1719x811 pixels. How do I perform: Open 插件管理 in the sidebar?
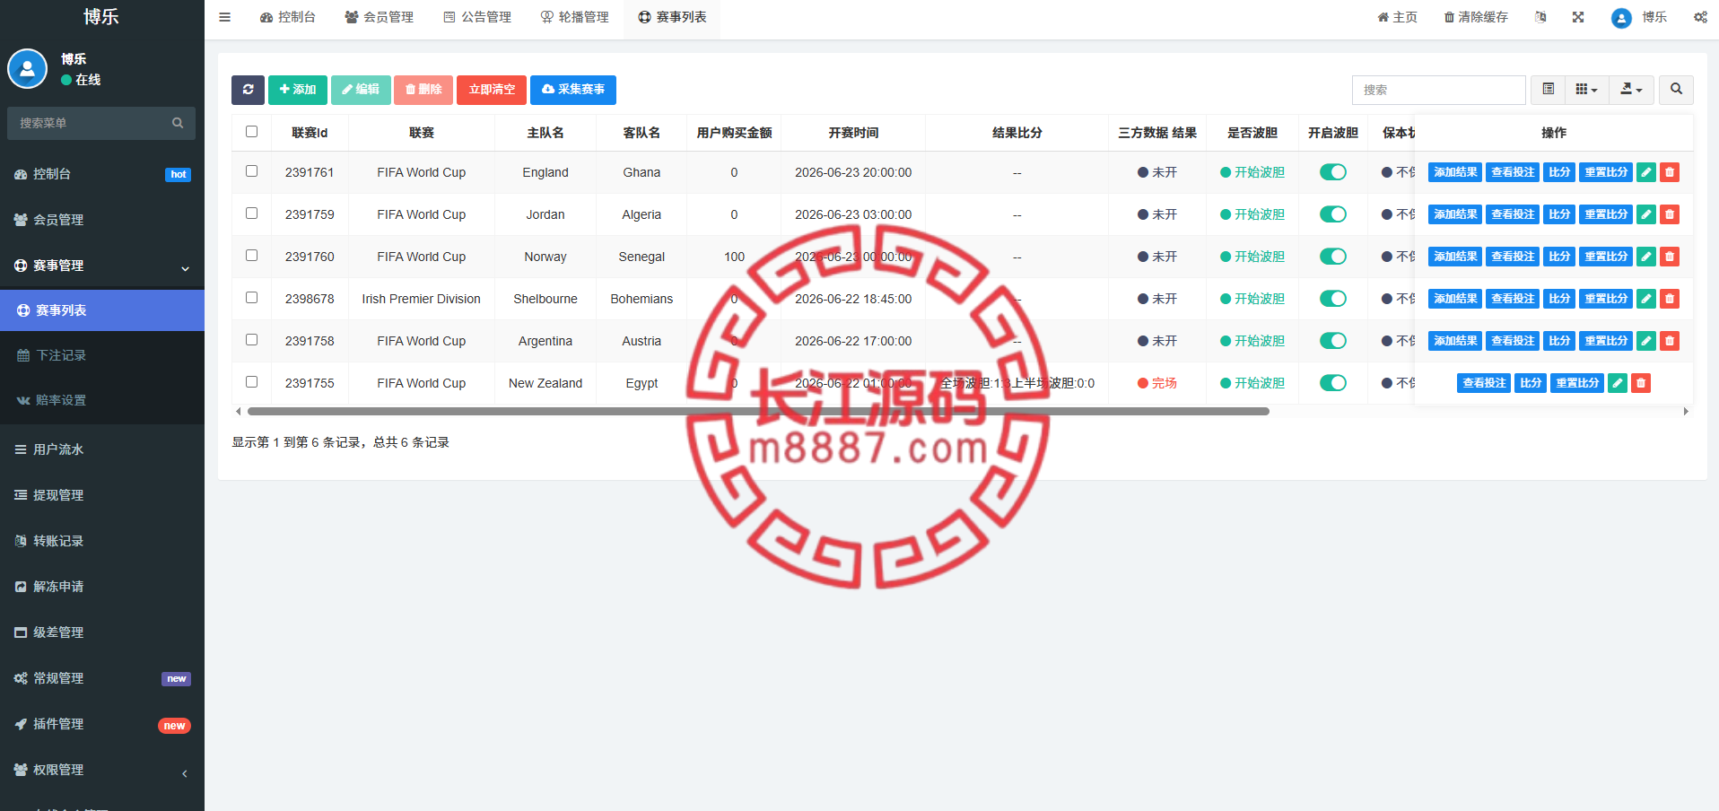coord(102,724)
